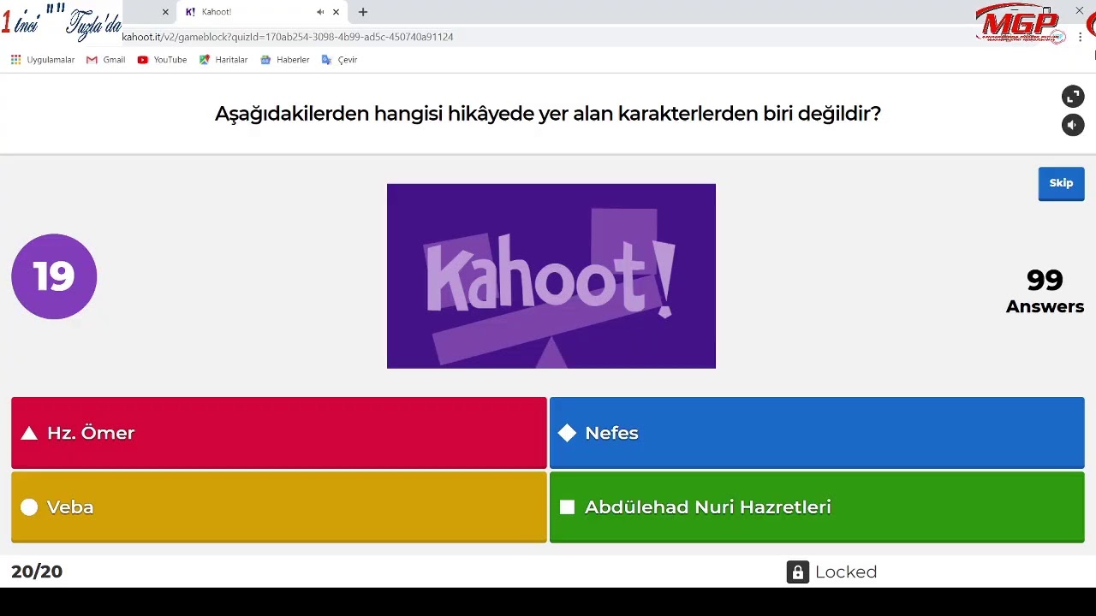Click the 19 seconds countdown circle
The width and height of the screenshot is (1096, 616).
(54, 276)
